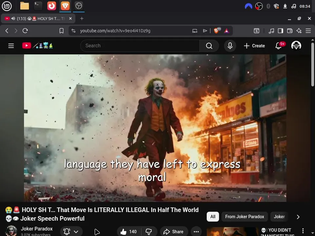
Task: Show the 08:34 clock calendar
Action: 305,7
